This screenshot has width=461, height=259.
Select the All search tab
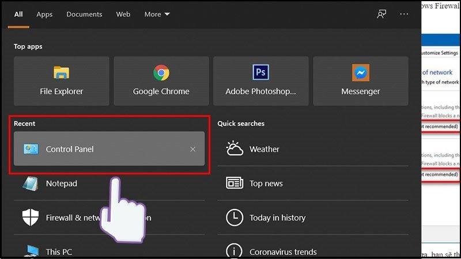coord(18,14)
